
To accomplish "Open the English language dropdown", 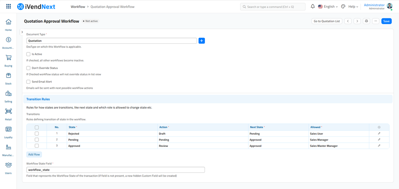I will pos(328,7).
